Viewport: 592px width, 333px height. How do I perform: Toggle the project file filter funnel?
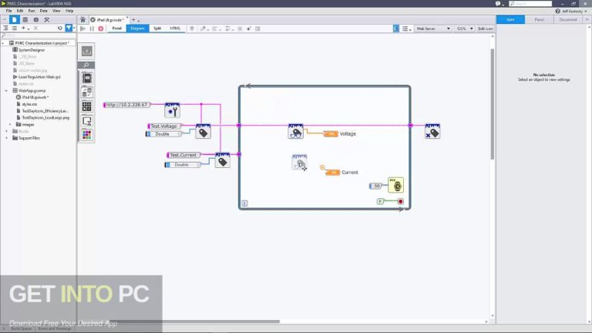pyautogui.click(x=69, y=28)
